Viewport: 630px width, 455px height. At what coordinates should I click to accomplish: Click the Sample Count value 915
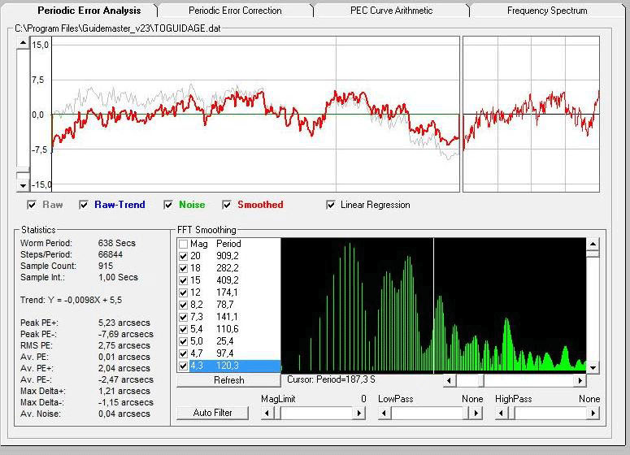[x=106, y=266]
